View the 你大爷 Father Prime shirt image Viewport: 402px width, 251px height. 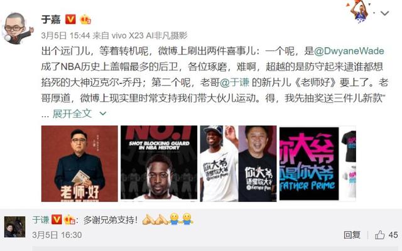[318, 163]
